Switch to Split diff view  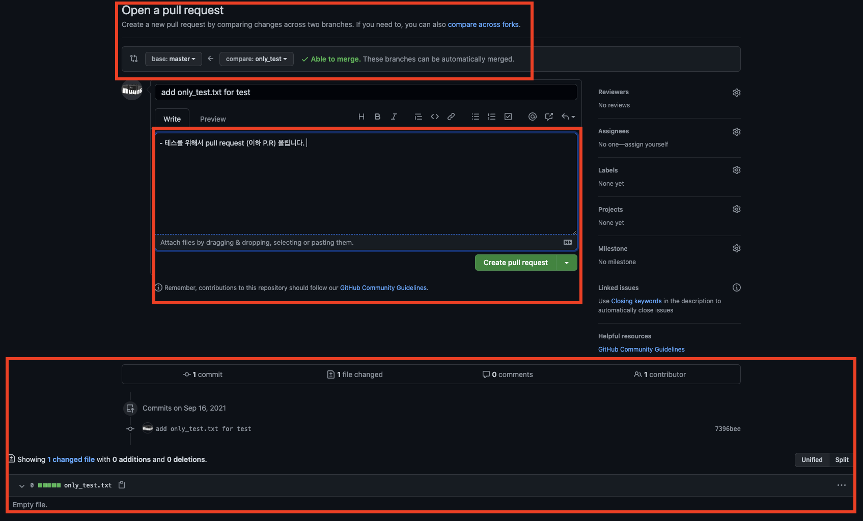coord(842,459)
